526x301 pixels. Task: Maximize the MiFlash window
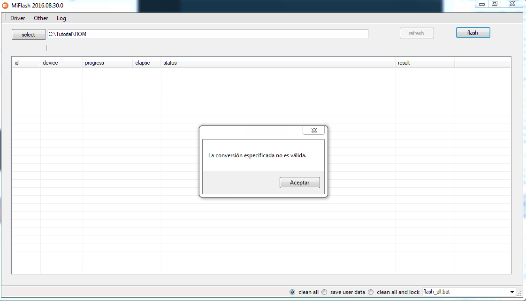point(495,4)
